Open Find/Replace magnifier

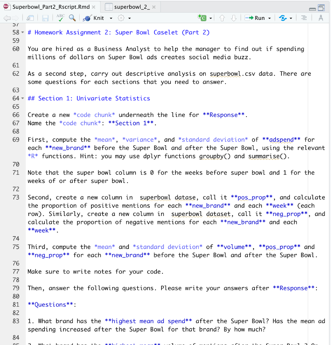point(72,18)
